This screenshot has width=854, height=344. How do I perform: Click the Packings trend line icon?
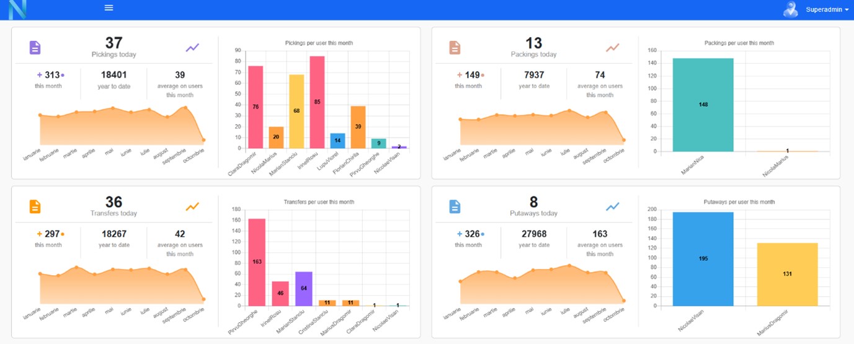tap(613, 48)
